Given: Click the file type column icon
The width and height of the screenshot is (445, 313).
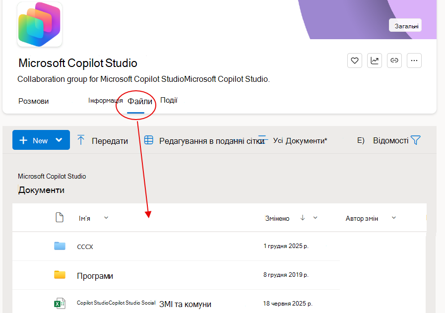Looking at the screenshot, I should (x=60, y=217).
